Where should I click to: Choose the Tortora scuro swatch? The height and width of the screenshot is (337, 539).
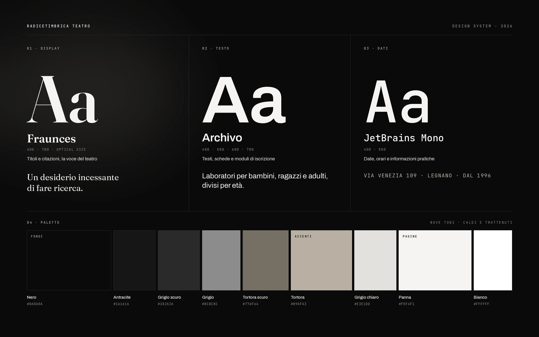point(266,260)
